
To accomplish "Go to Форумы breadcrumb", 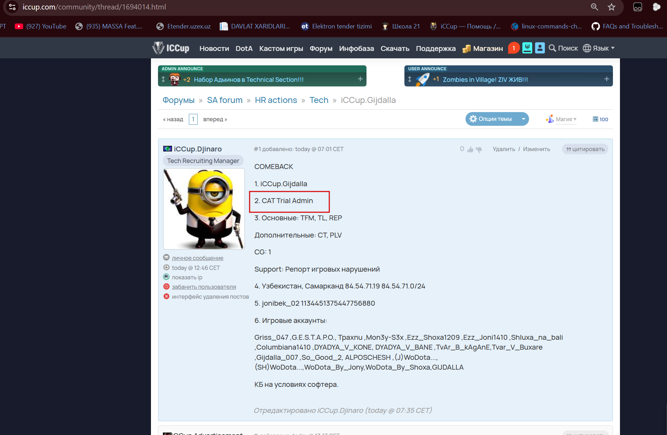I will 178,100.
